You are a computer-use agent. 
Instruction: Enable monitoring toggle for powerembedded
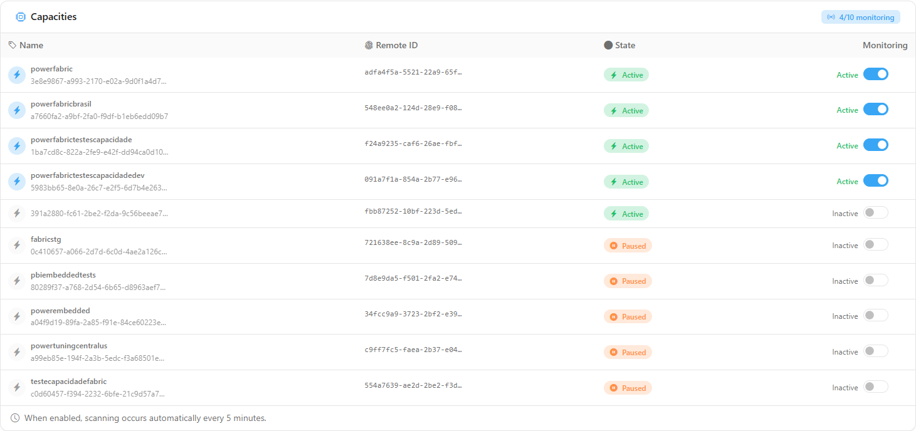876,315
